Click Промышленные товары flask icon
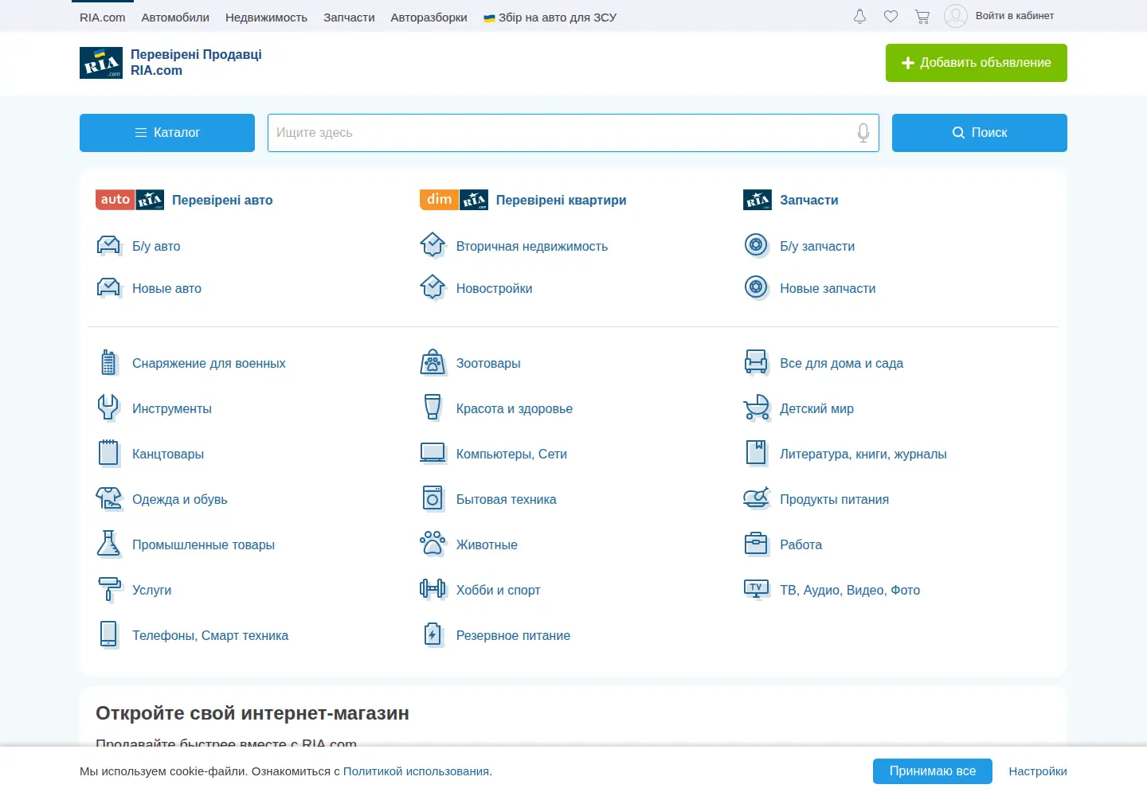The height and width of the screenshot is (796, 1147). point(109,544)
